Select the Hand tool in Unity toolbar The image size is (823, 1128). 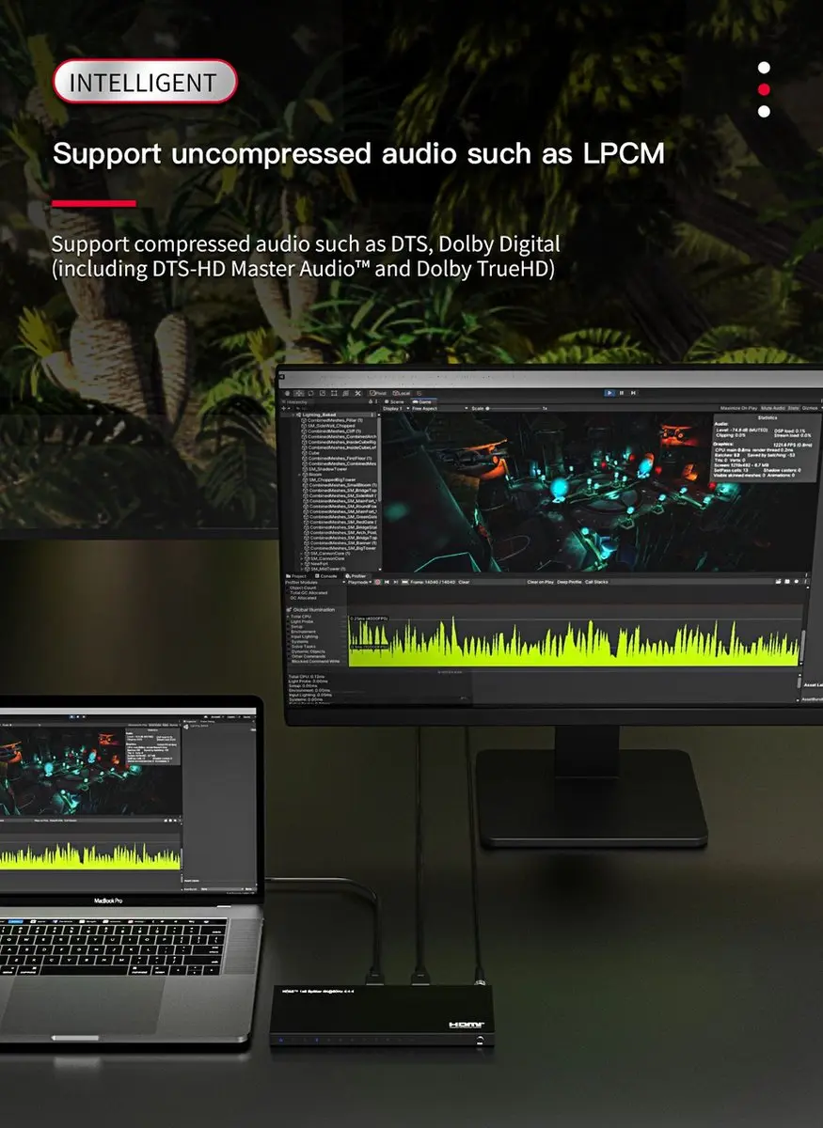(x=288, y=392)
